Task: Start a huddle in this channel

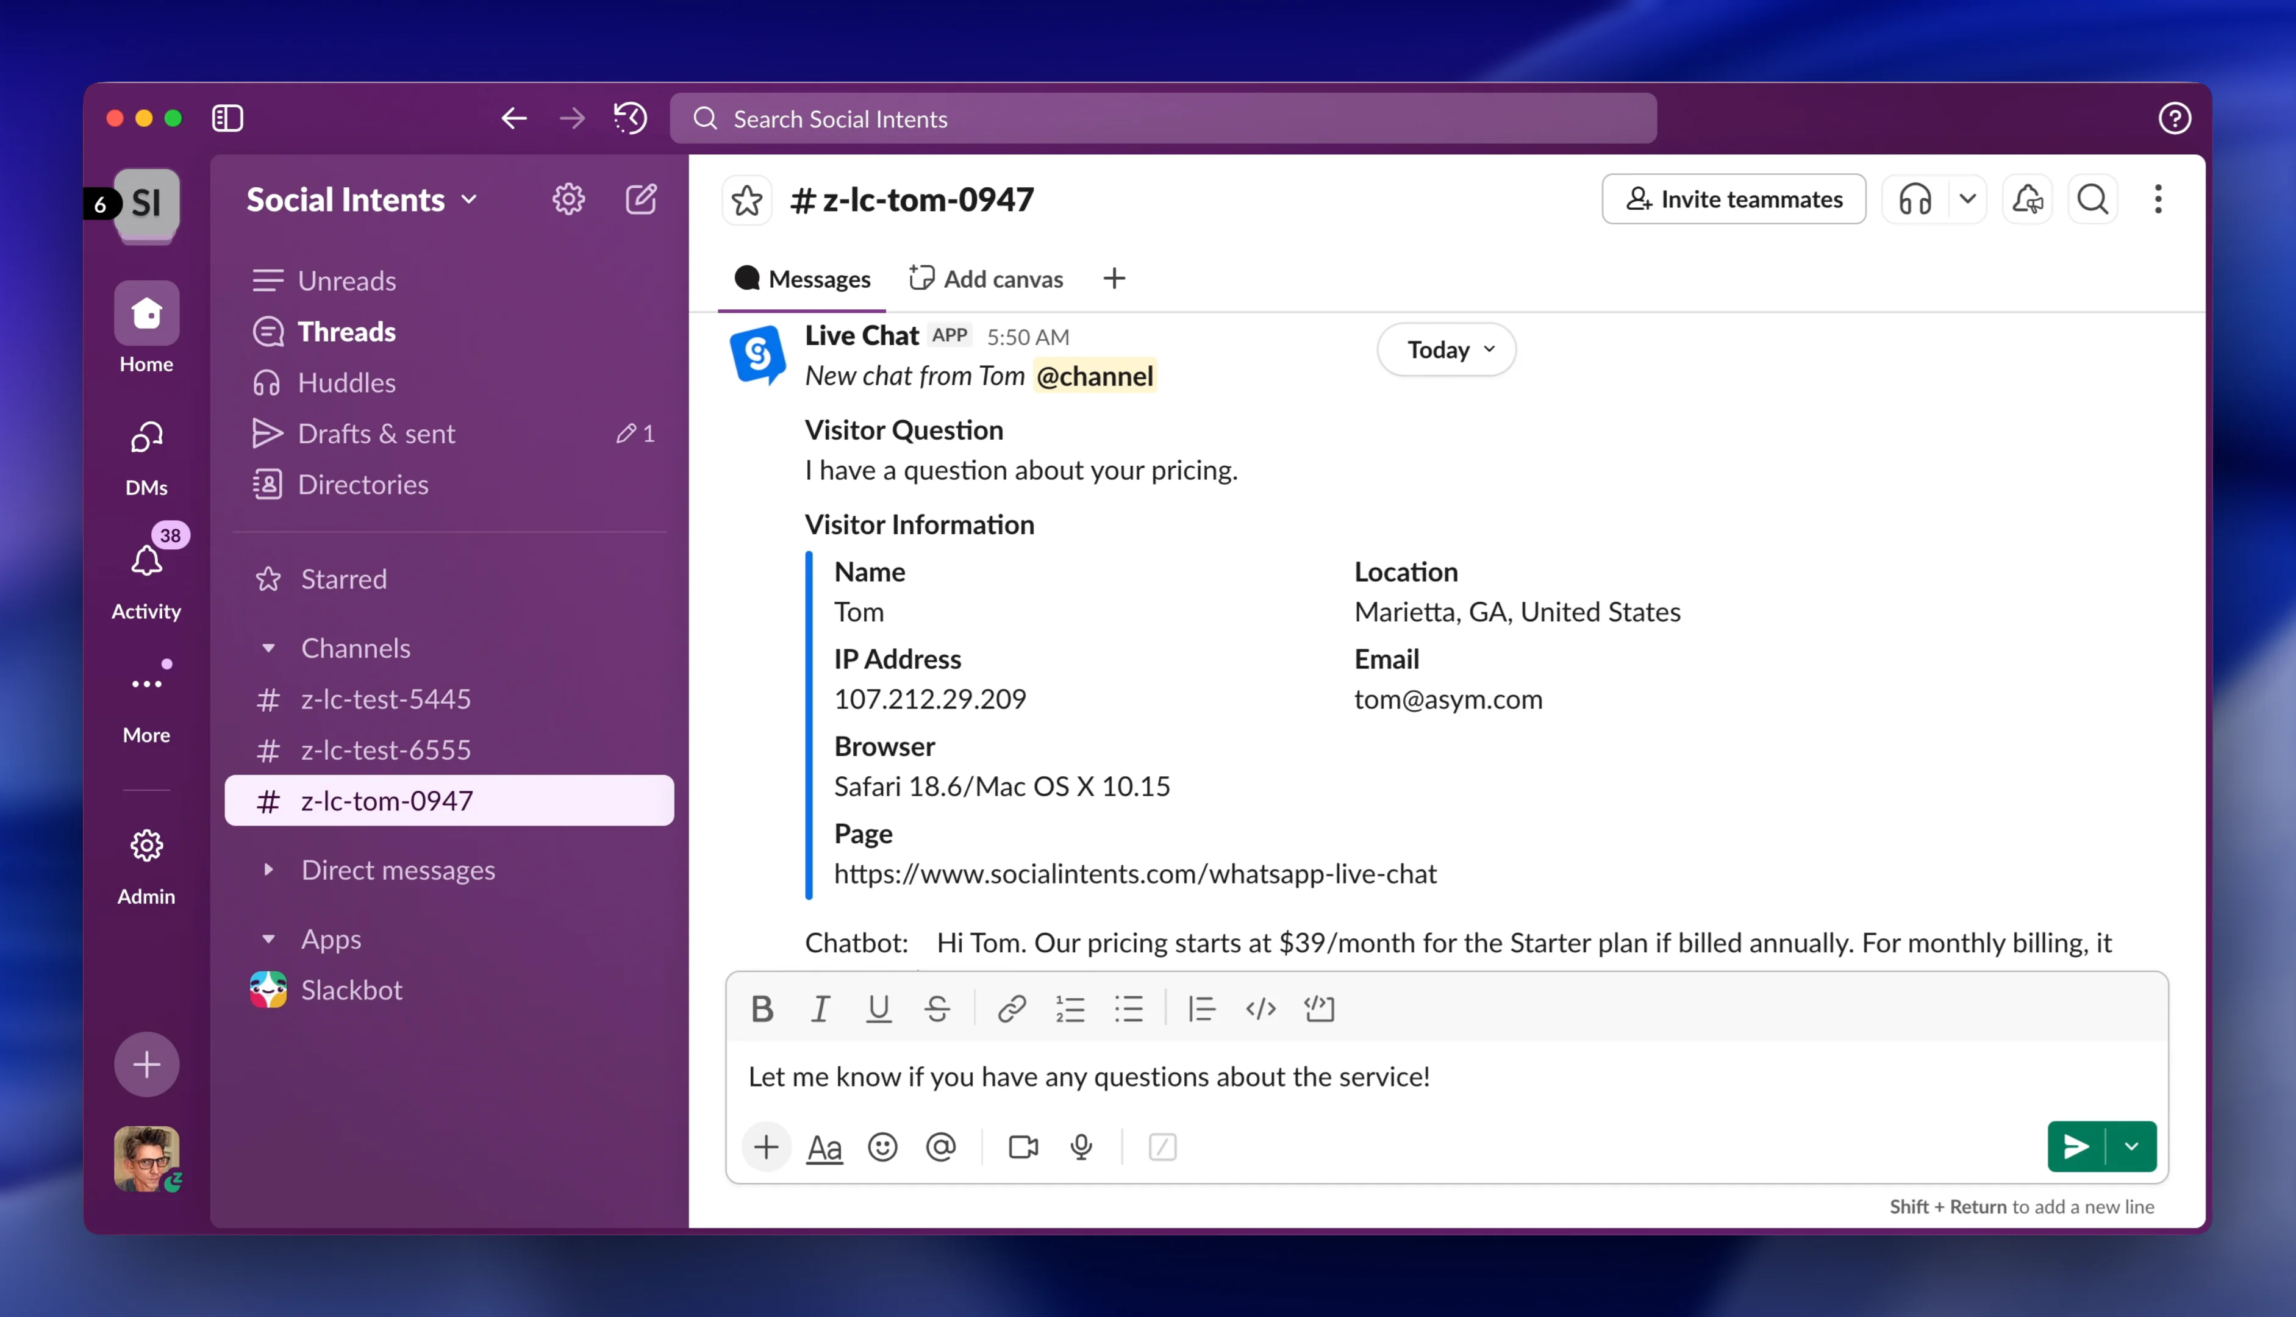Action: coord(1915,199)
